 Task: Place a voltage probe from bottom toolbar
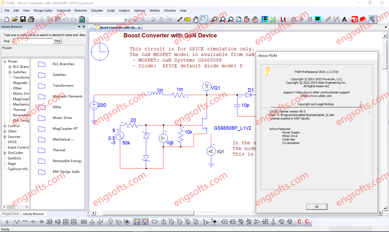click(110, 222)
